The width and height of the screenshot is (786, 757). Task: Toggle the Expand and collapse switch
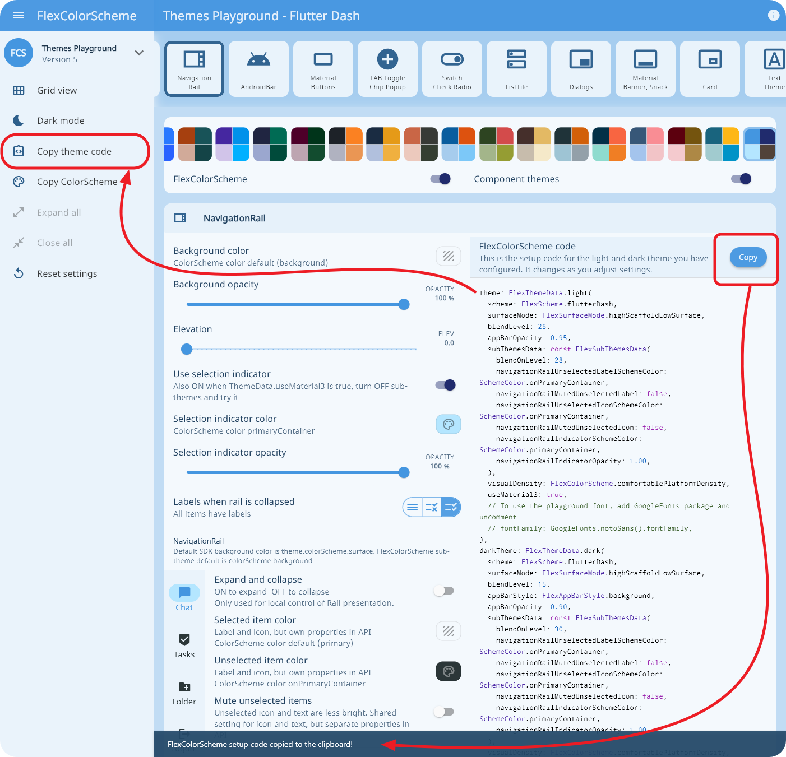point(443,591)
